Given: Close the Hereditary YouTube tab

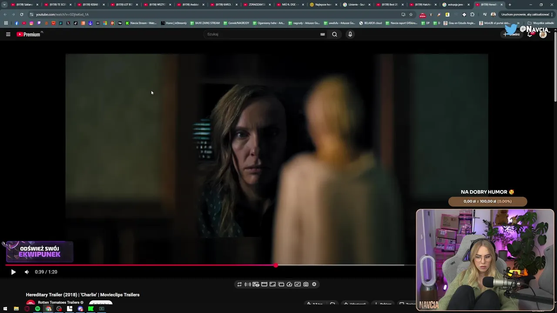Looking at the screenshot, I should coord(502,5).
